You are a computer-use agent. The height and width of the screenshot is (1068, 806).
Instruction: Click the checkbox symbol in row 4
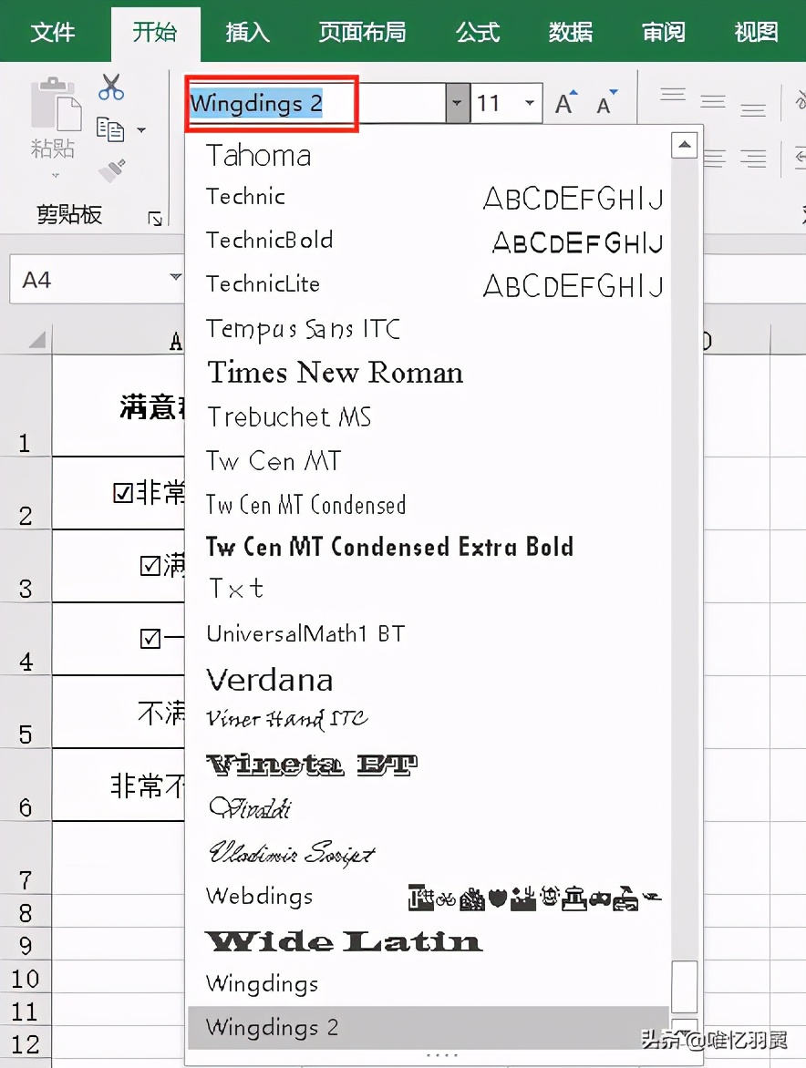click(150, 638)
